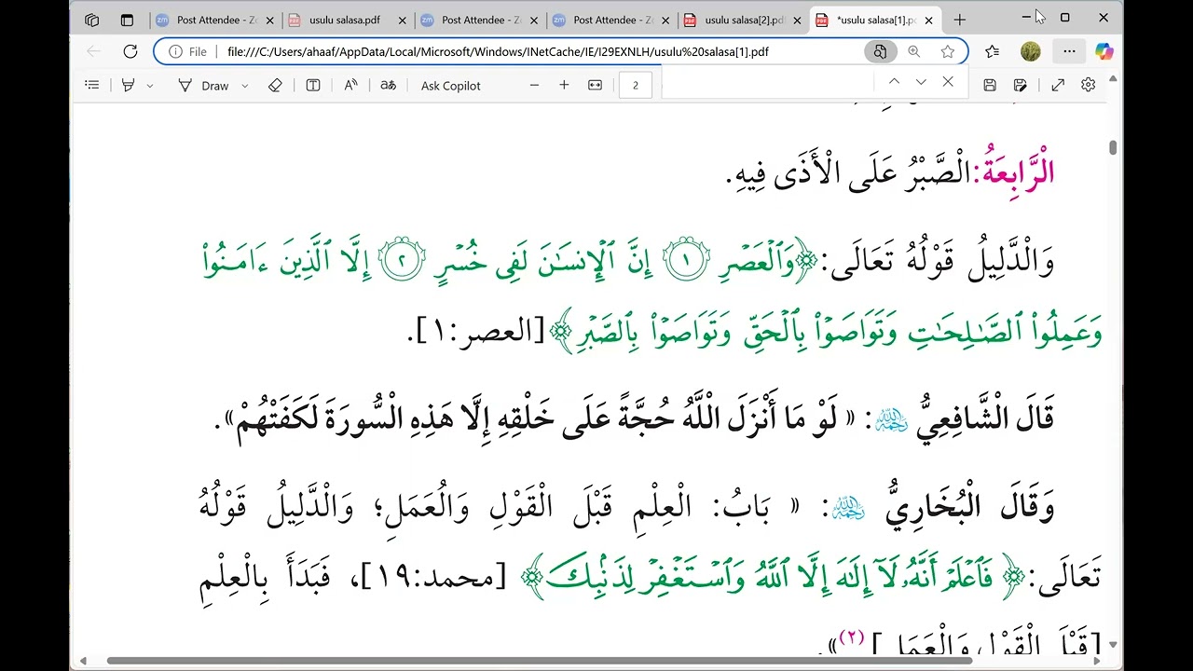
Task: Expand the Draw options dropdown arrow
Action: (245, 86)
